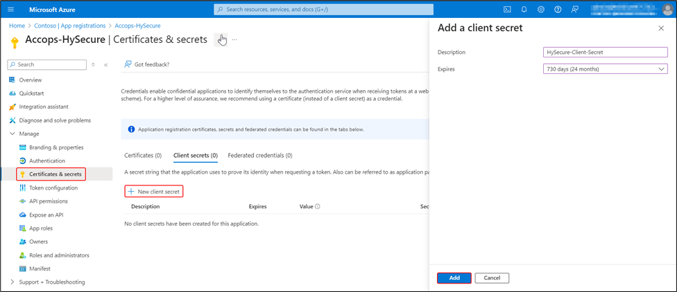Open the notifications bell

[x=524, y=10]
